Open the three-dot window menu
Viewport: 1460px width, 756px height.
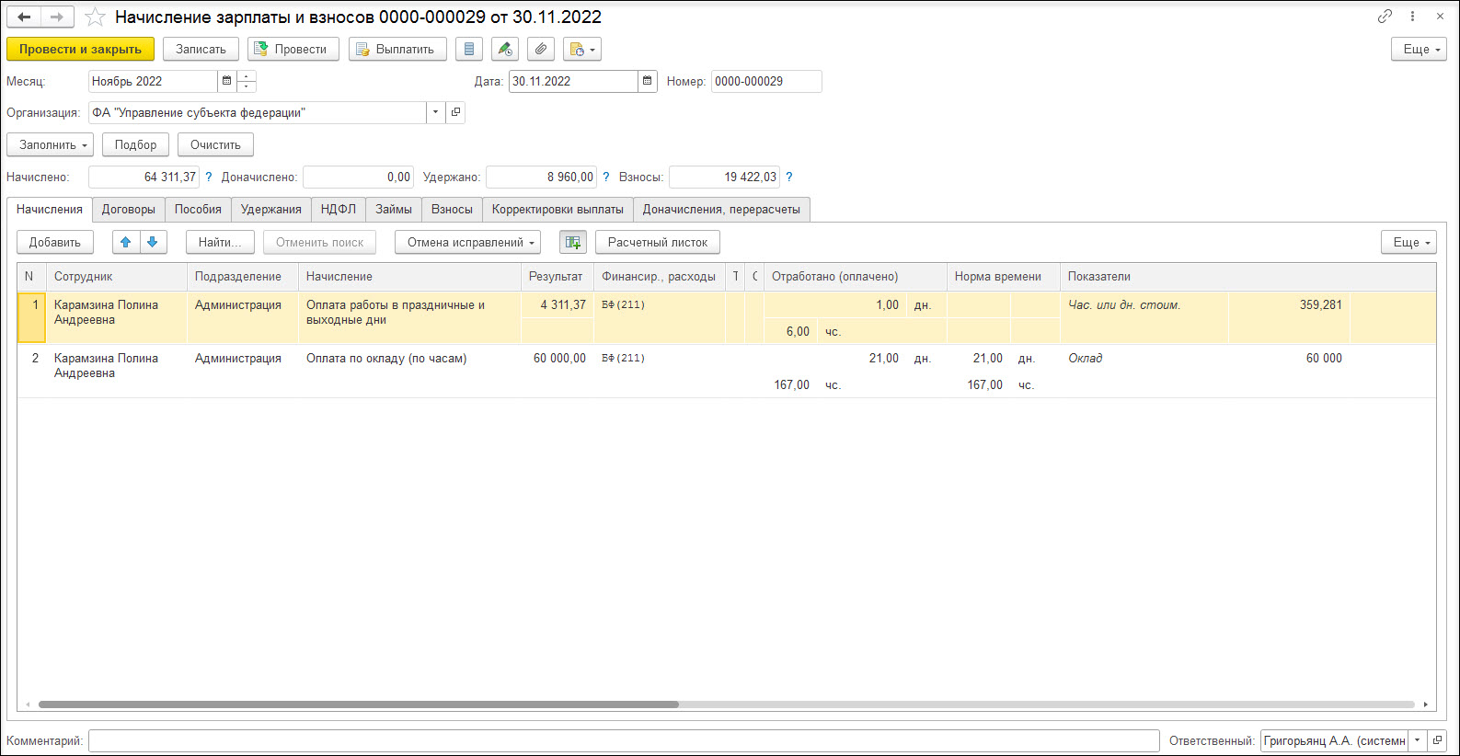(1412, 17)
